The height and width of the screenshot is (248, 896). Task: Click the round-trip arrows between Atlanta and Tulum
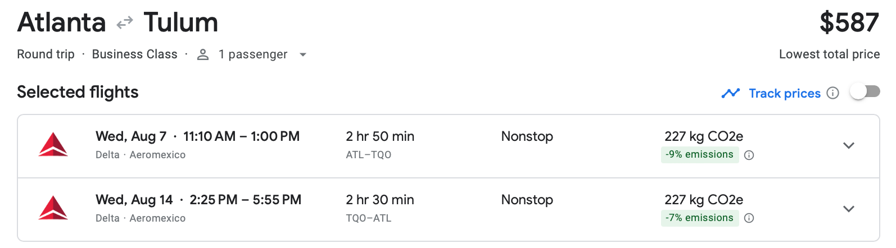pyautogui.click(x=125, y=23)
